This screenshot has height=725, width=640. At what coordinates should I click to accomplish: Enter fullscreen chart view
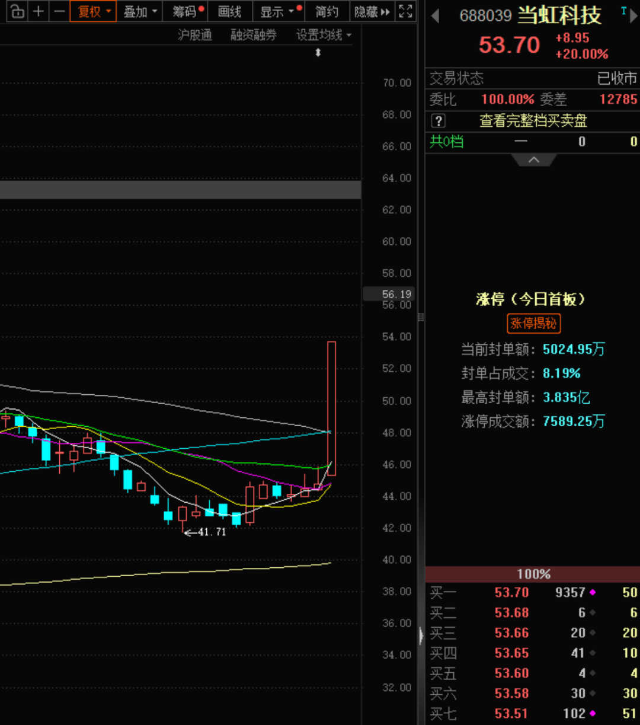[x=405, y=11]
